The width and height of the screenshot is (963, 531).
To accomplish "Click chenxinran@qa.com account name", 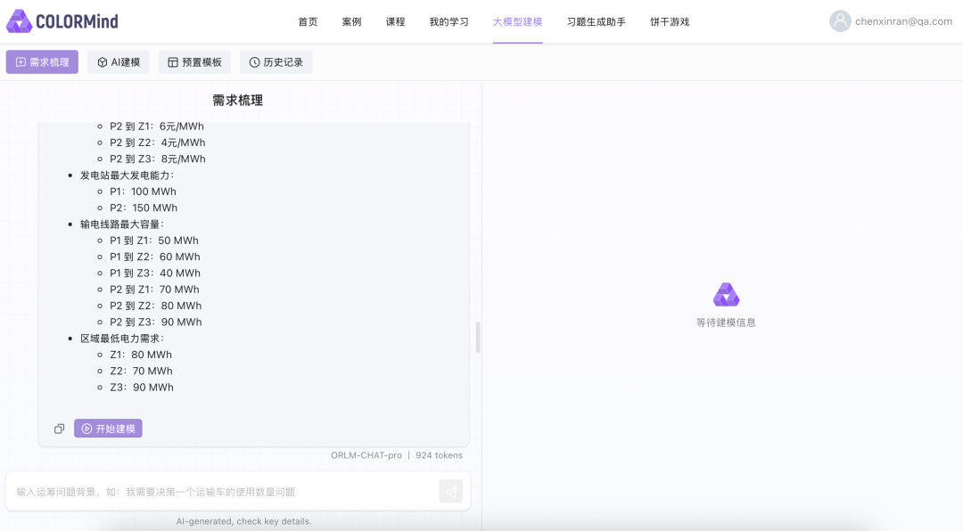I will click(x=903, y=21).
